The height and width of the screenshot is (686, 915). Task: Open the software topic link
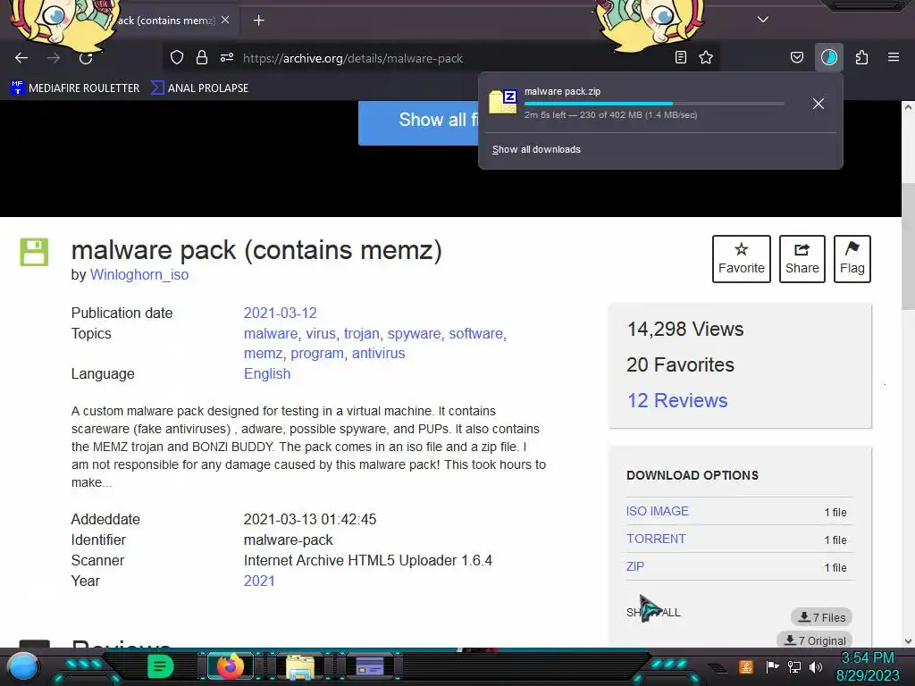(x=475, y=334)
